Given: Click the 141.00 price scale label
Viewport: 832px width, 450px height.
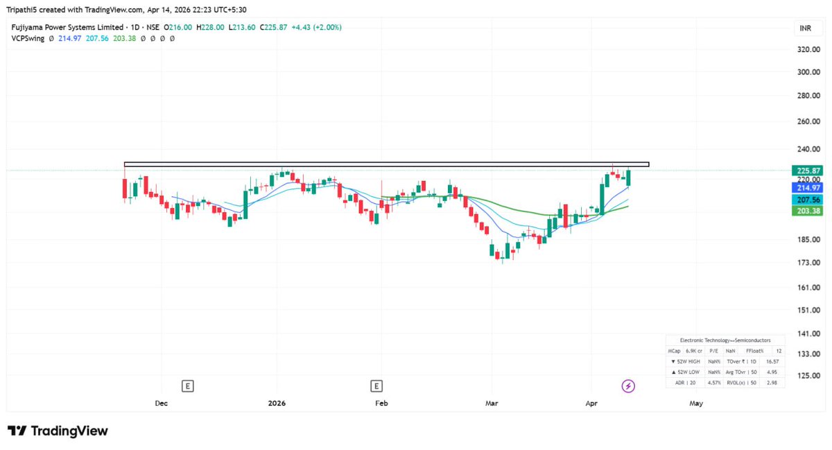Looking at the screenshot, I should coord(808,334).
